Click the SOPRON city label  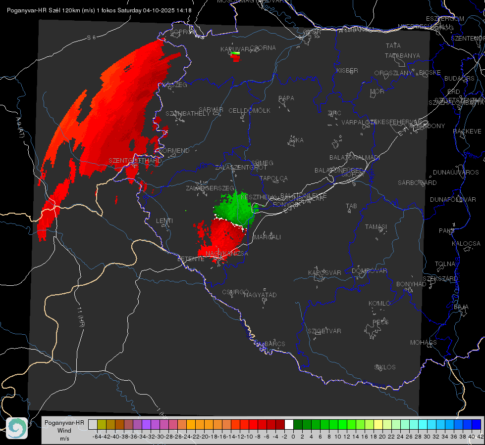click(x=183, y=32)
